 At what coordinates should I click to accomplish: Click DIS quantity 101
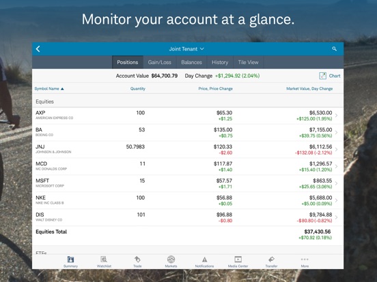141,215
